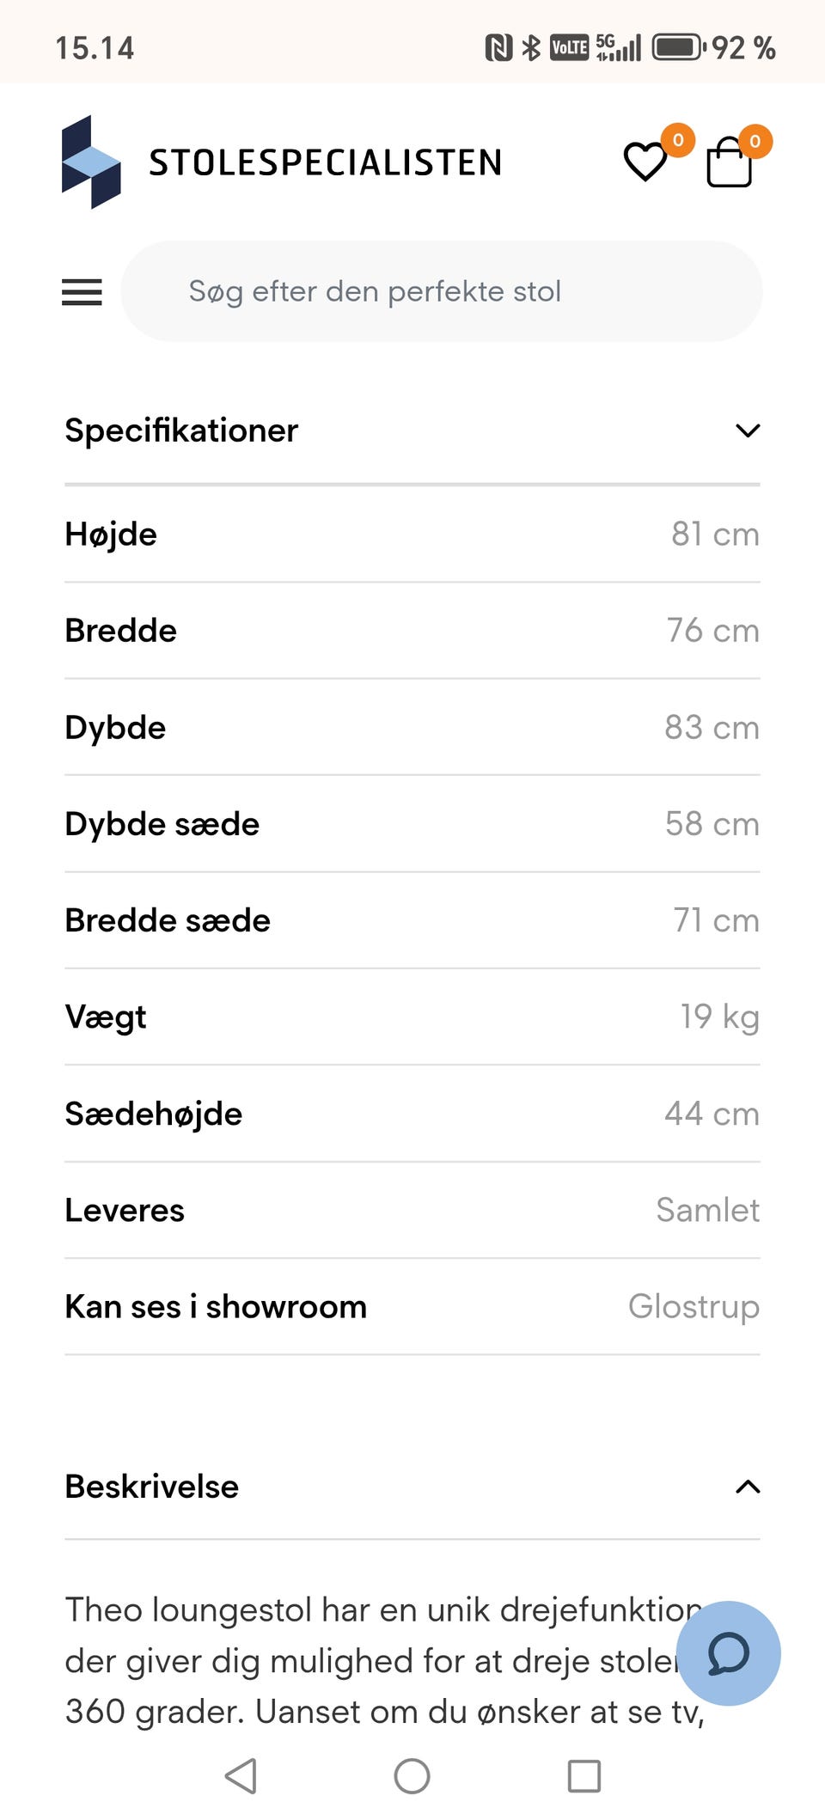
Task: Collapse the Specifikationer section chevron
Action: (748, 431)
